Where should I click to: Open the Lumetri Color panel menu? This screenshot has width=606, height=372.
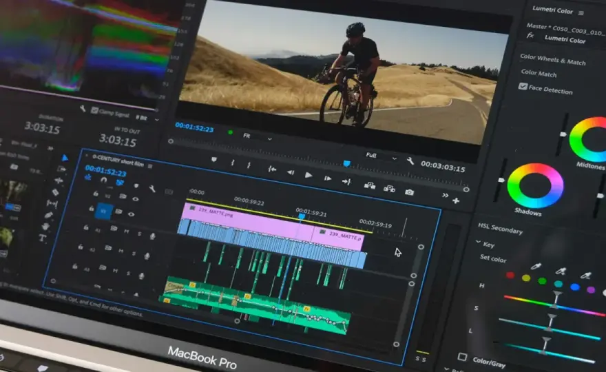tap(581, 13)
